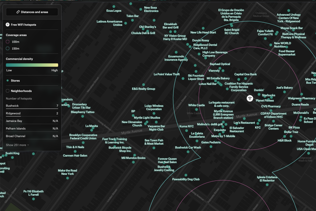316x211 pixels.
Task: Toggle the 100m coverage area checkbox
Action: pyautogui.click(x=8, y=42)
